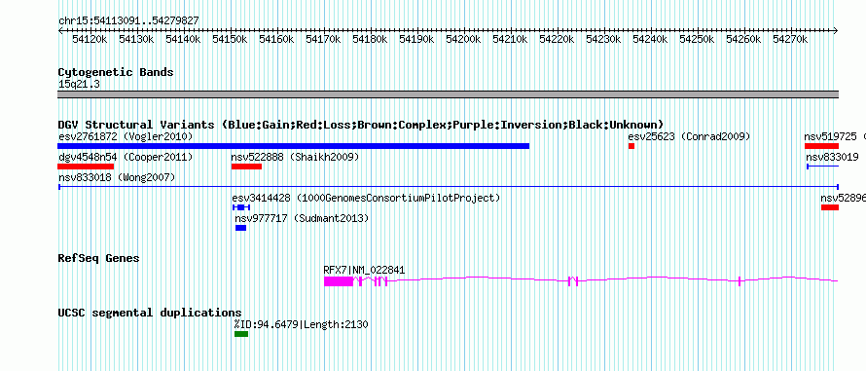Select the small red esv25623 Conrad2009 marker

[x=631, y=146]
